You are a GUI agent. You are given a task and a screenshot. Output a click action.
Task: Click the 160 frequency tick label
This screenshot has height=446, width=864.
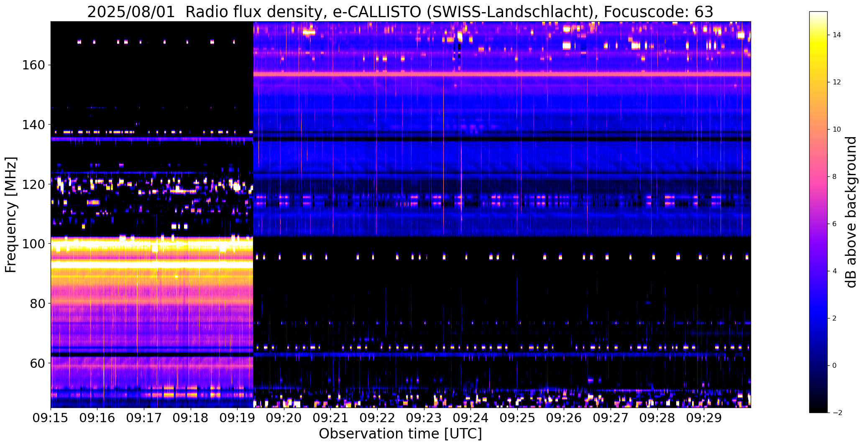[x=34, y=65]
